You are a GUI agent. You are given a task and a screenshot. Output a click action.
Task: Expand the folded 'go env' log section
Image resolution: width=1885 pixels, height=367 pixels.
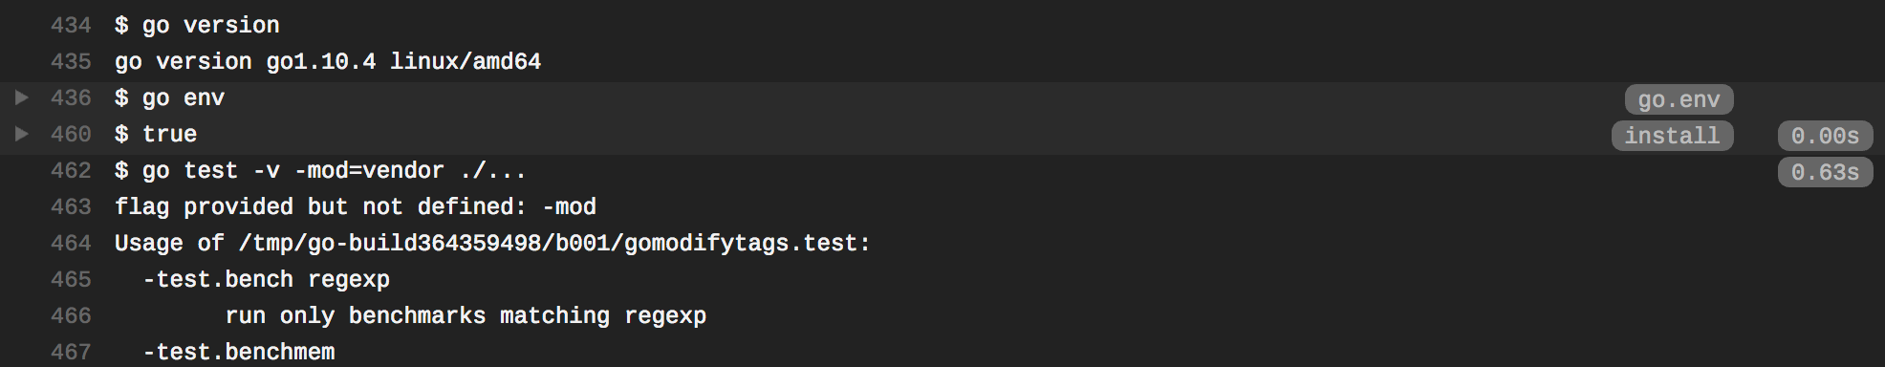[22, 97]
